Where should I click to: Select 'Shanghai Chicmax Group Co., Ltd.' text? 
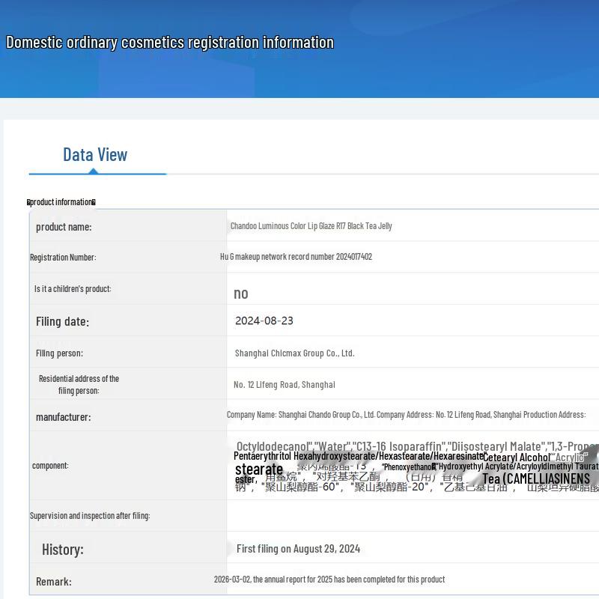pos(294,353)
